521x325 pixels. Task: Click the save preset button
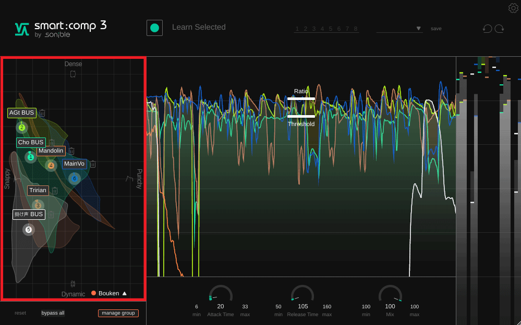(436, 29)
